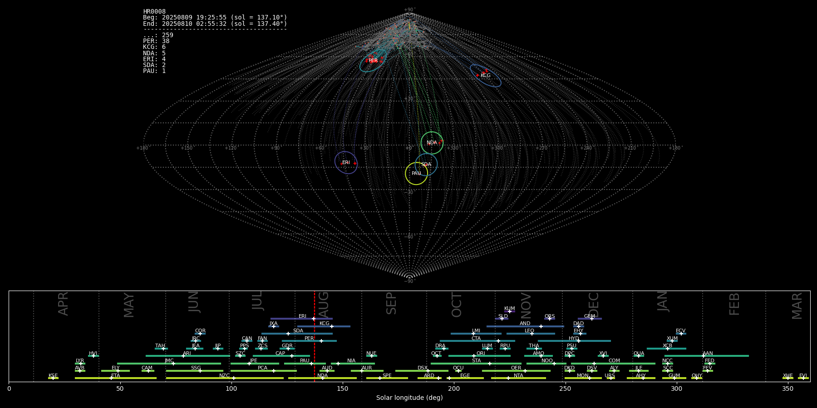The image size is (817, 408).
Task: Click the LYR shower label in timeline
Action: click(80, 361)
